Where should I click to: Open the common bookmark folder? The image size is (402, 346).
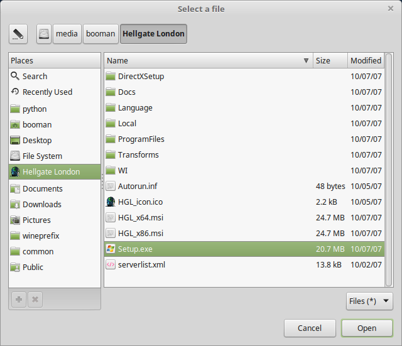[55, 251]
